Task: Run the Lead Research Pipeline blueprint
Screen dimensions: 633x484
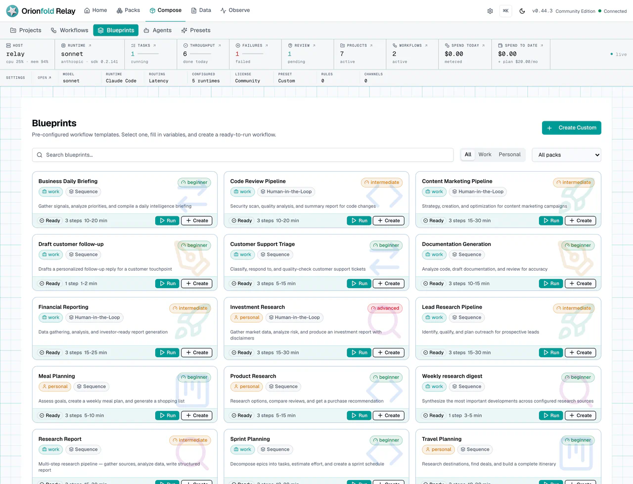Action: [x=551, y=353]
